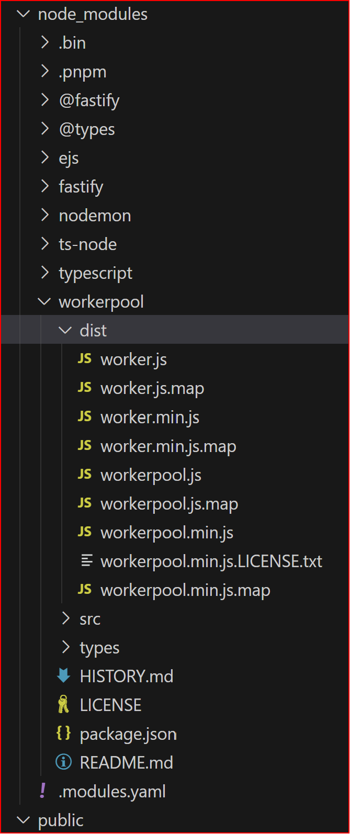This screenshot has height=834, width=350.
Task: Open the workerpool.min.js.LICENSE.txt file name
Action: 211,561
